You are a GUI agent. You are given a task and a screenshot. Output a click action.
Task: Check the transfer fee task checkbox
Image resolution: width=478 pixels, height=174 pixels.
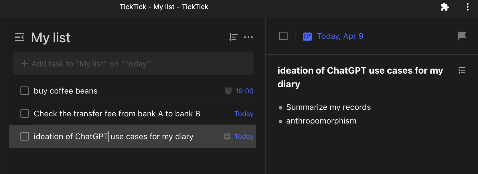pyautogui.click(x=25, y=114)
